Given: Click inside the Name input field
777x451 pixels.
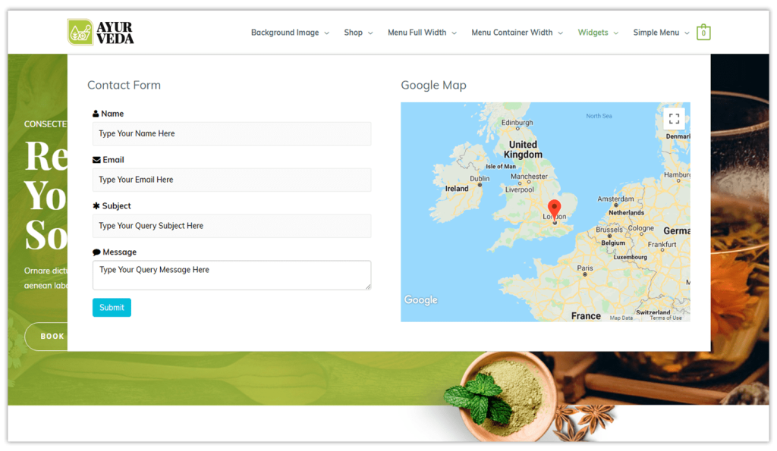Looking at the screenshot, I should (x=231, y=133).
